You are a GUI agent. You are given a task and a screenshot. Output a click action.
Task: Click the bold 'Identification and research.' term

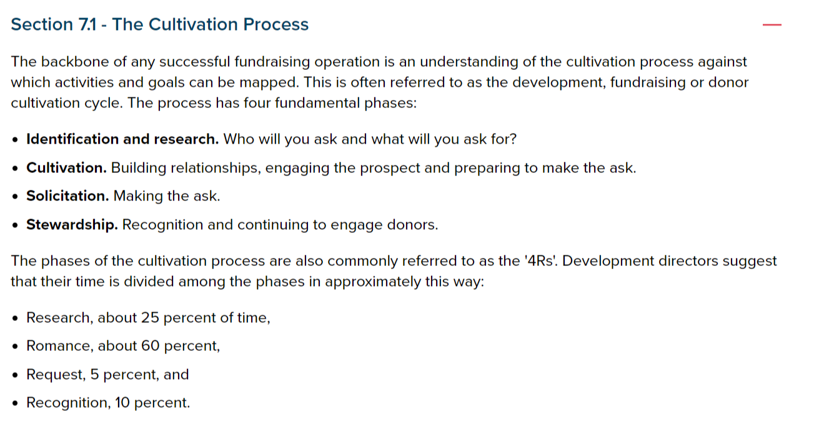tap(122, 139)
